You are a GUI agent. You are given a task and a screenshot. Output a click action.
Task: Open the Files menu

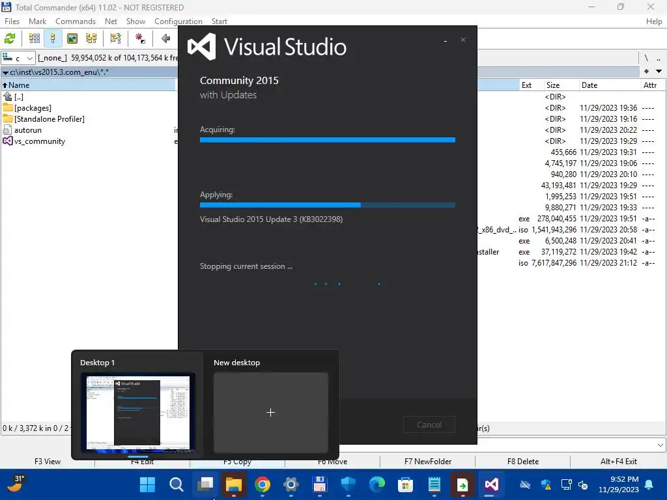click(12, 21)
